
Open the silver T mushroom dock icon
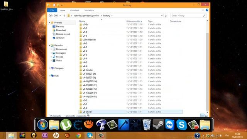[x=101, y=124]
